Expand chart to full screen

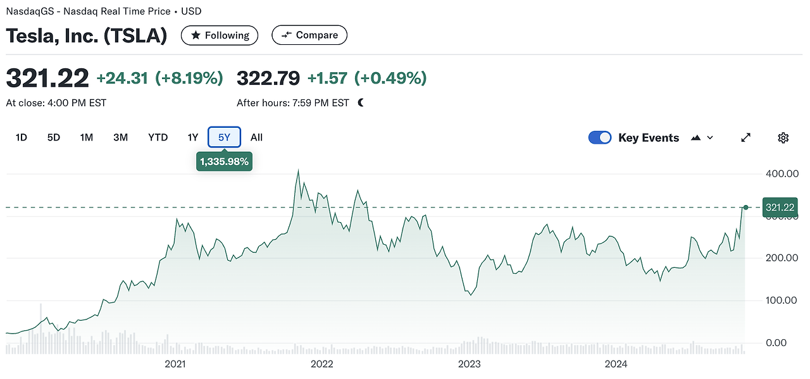click(746, 138)
